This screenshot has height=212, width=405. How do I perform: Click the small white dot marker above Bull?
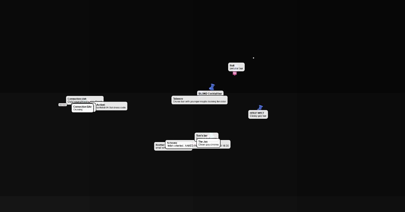253,58
